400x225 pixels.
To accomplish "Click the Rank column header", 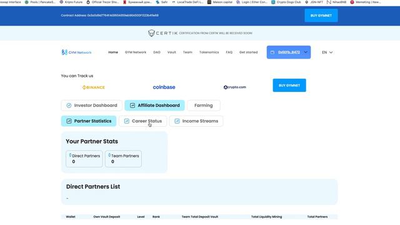I will coord(156,217).
